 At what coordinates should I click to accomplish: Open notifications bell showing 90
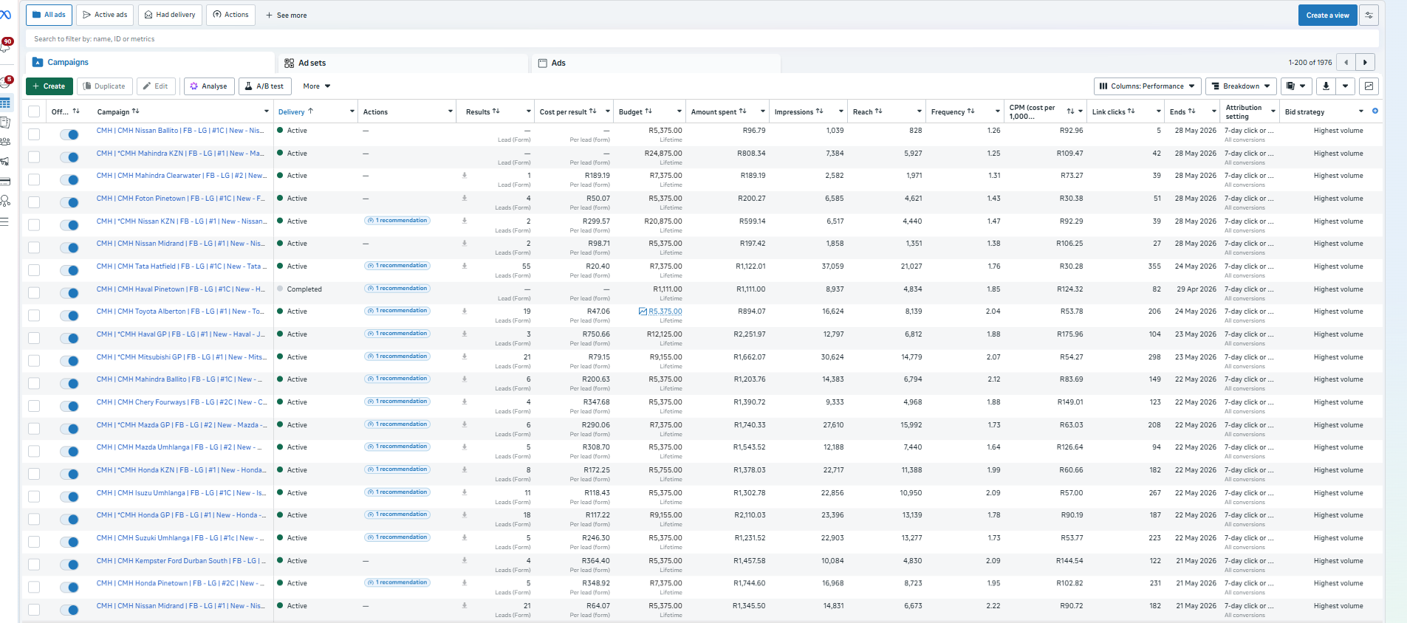coord(5,46)
